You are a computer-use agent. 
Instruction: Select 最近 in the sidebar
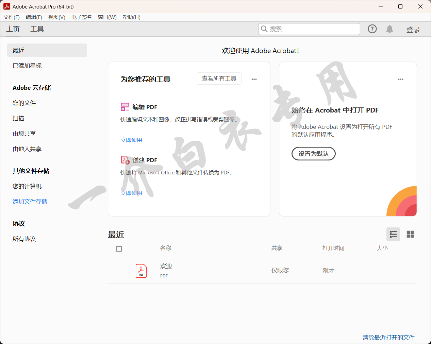[47, 50]
